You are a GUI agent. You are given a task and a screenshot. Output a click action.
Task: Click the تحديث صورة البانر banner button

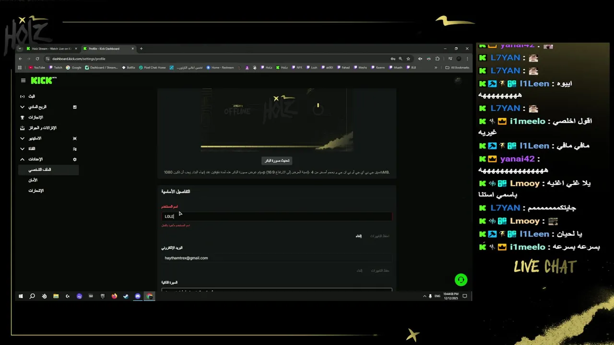point(278,161)
